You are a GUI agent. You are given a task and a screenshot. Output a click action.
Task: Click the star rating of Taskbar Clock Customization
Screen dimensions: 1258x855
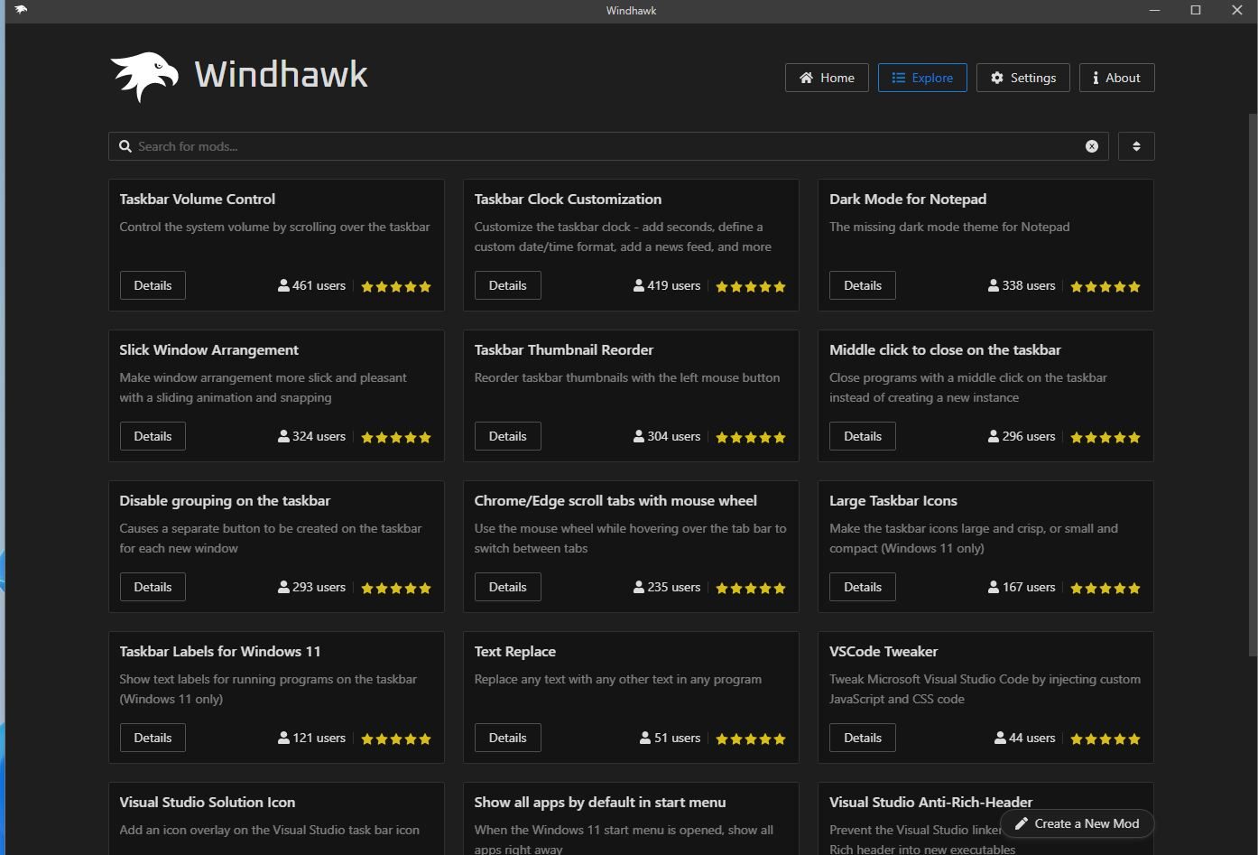point(751,286)
